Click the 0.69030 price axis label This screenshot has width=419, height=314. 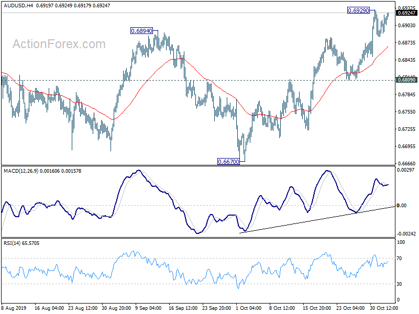[x=406, y=25]
